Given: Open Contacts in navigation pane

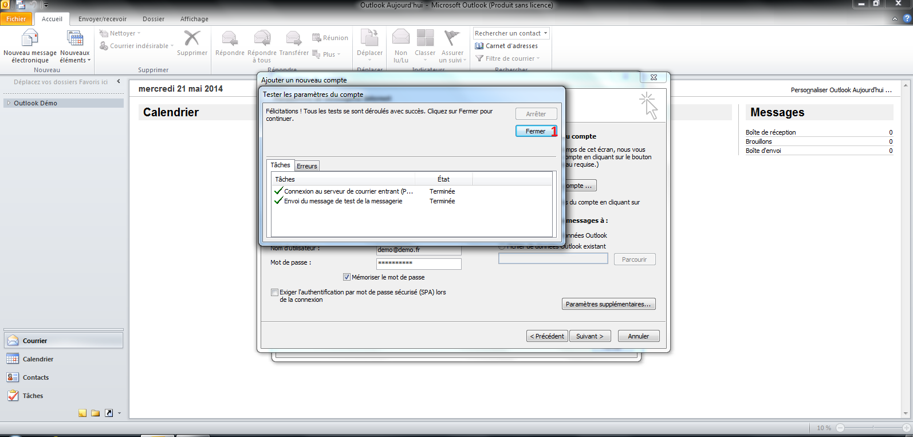Looking at the screenshot, I should tap(36, 377).
